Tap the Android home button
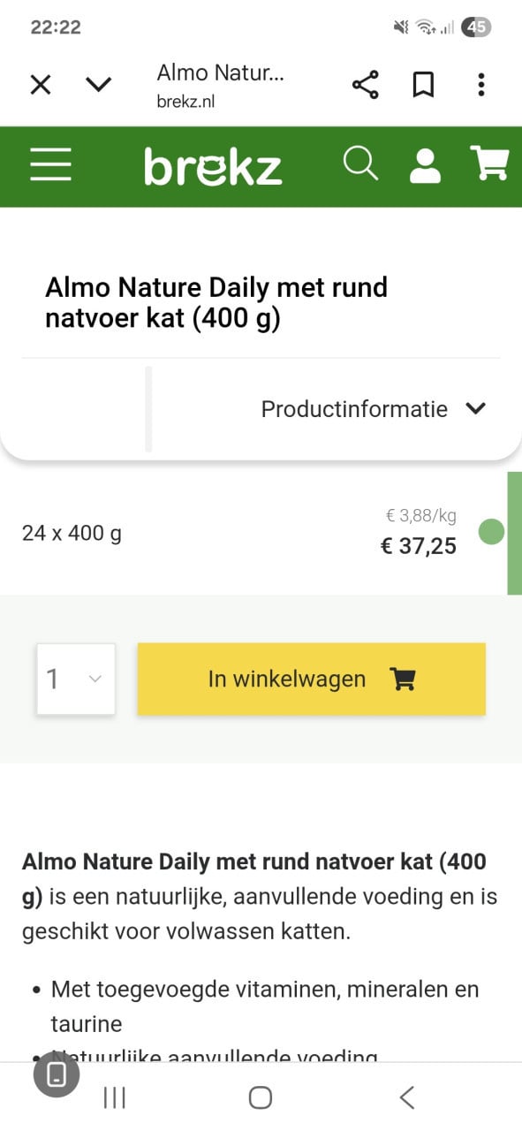This screenshot has width=522, height=1131. pyautogui.click(x=261, y=1097)
